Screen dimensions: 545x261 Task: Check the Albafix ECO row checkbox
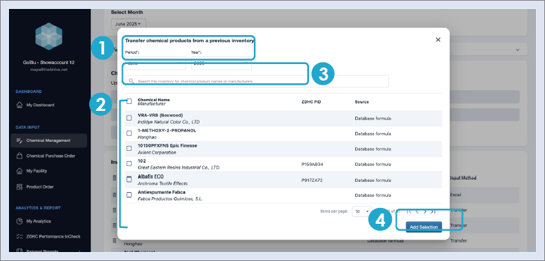click(x=129, y=179)
